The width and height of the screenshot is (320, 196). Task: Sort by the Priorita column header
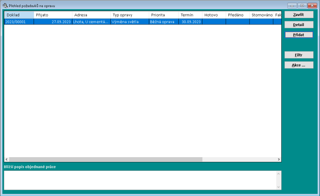163,15
